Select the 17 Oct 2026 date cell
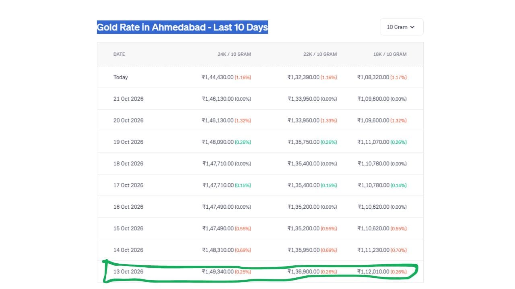This screenshot has width=515, height=289. click(128, 185)
